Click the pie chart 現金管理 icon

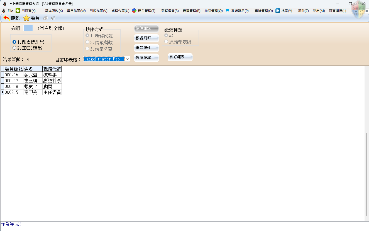[x=135, y=11]
